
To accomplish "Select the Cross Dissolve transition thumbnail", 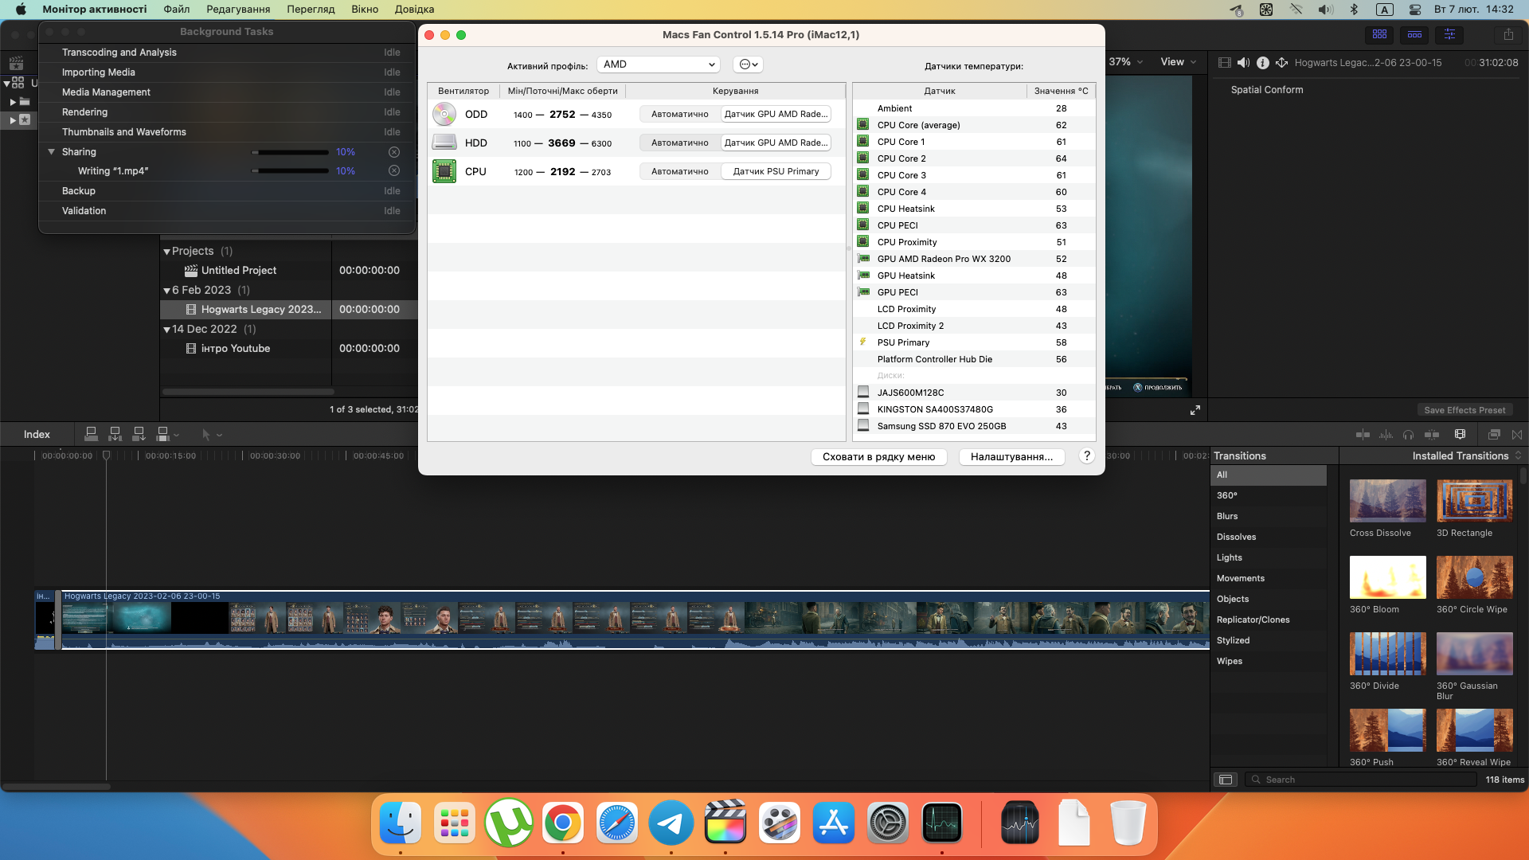I will 1387,501.
